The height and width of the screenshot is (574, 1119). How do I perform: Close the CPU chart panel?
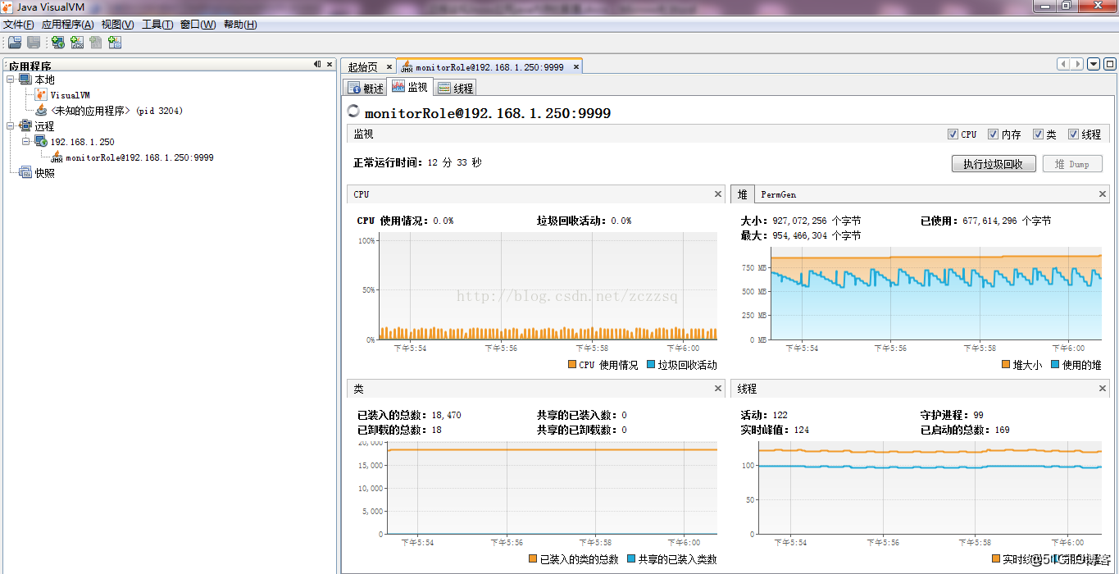pyautogui.click(x=718, y=194)
